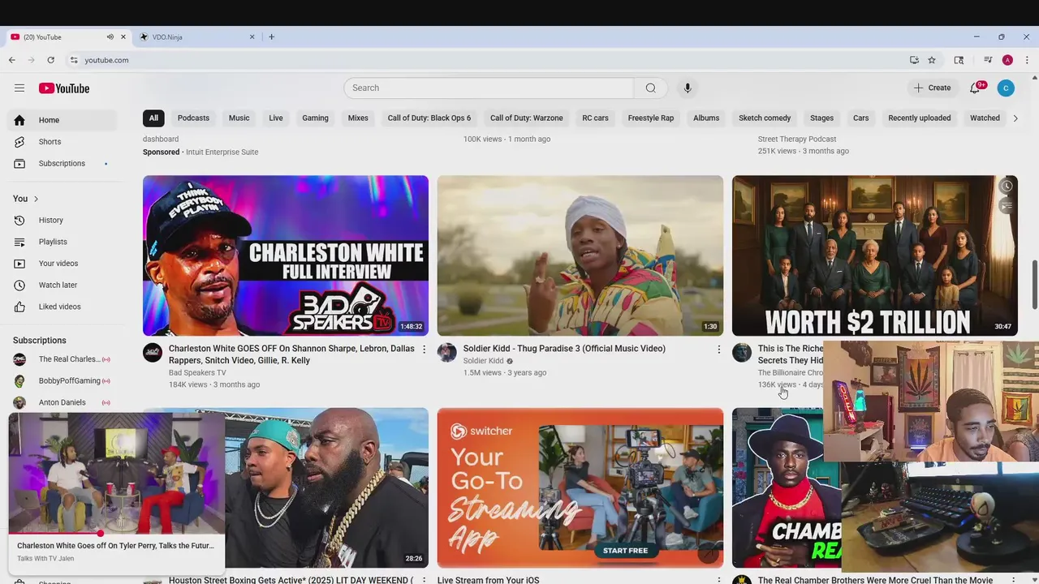Screen dimensions: 1039x584
Task: Open Subscriptions in sidebar
Action: point(63,164)
